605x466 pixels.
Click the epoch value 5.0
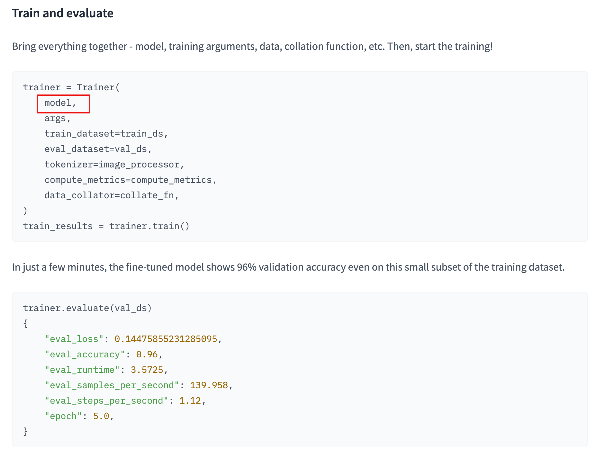pos(102,416)
